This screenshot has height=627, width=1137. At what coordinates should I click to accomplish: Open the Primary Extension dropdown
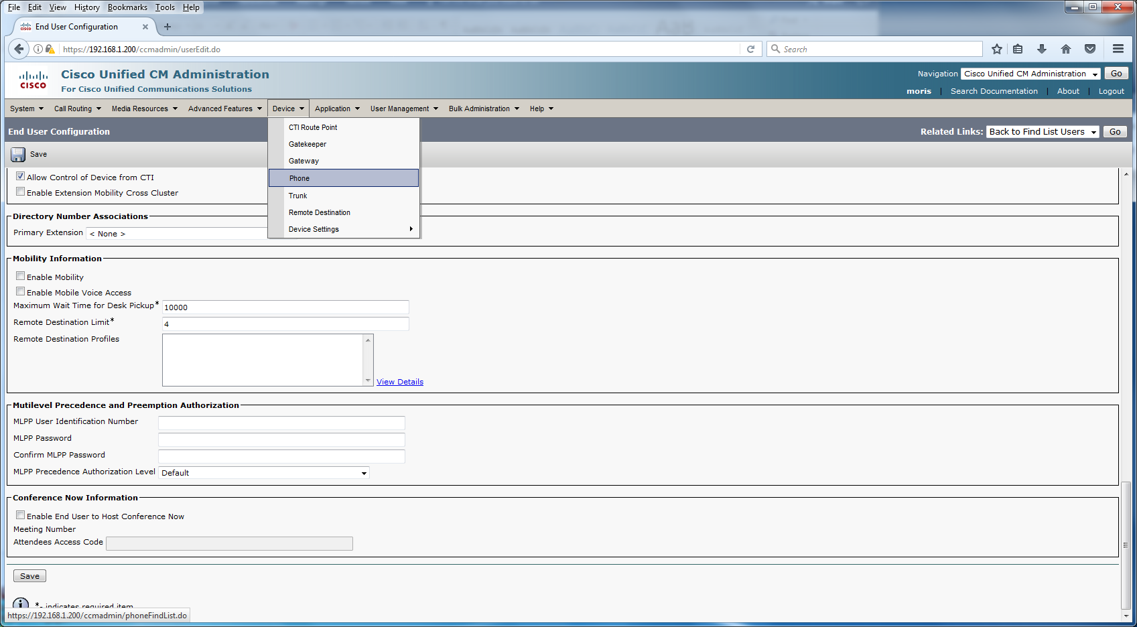pyautogui.click(x=177, y=233)
